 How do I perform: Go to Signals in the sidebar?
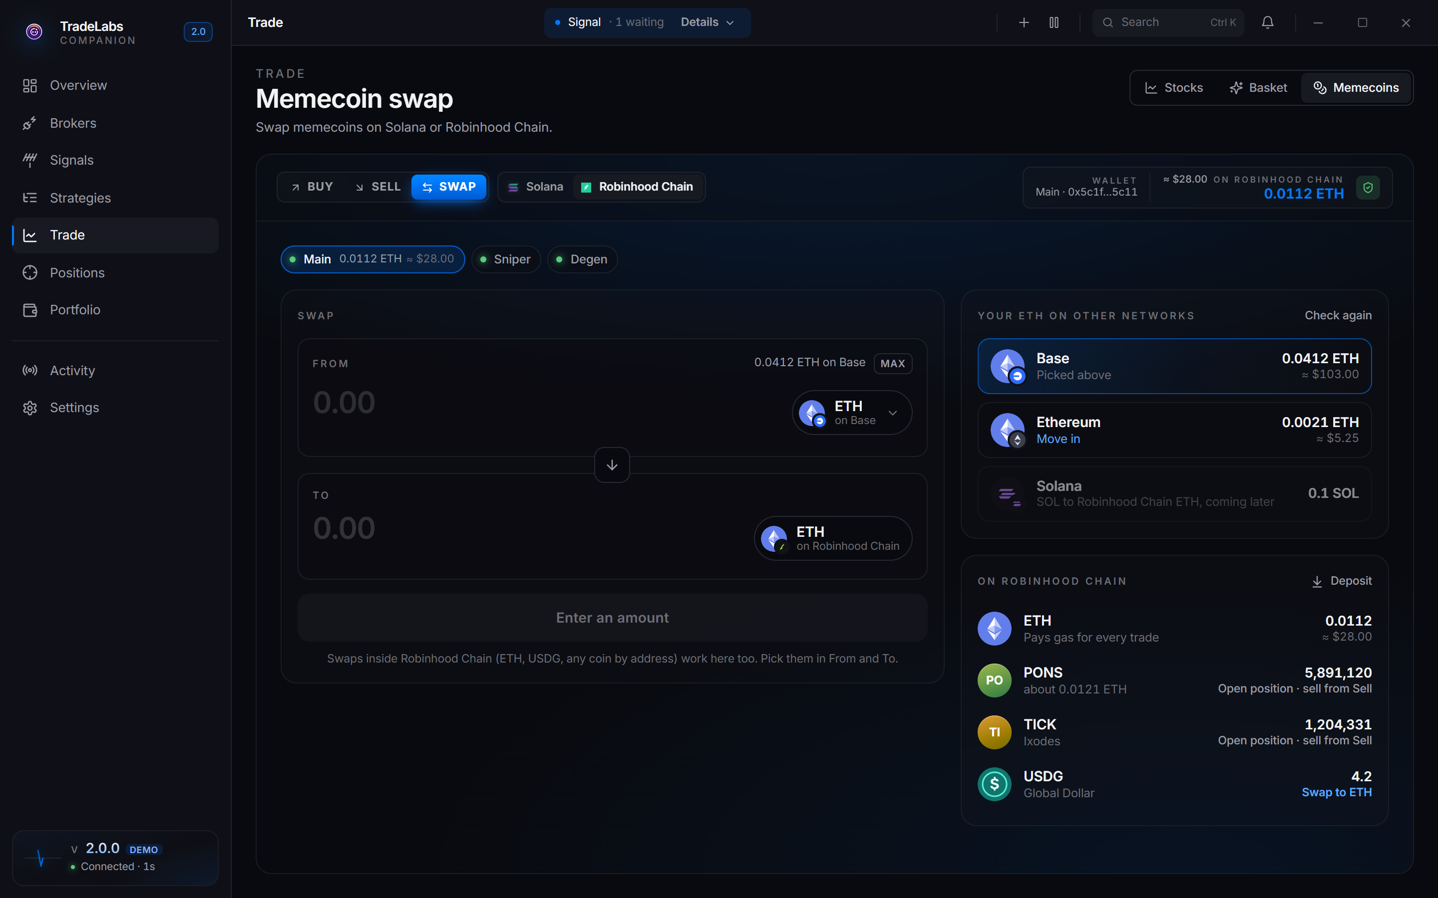tap(115, 160)
